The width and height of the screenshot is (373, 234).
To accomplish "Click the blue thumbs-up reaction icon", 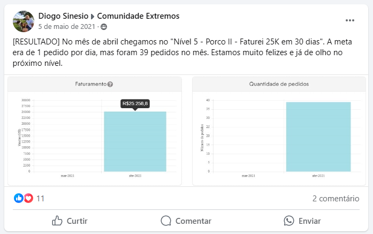I will click(x=19, y=198).
